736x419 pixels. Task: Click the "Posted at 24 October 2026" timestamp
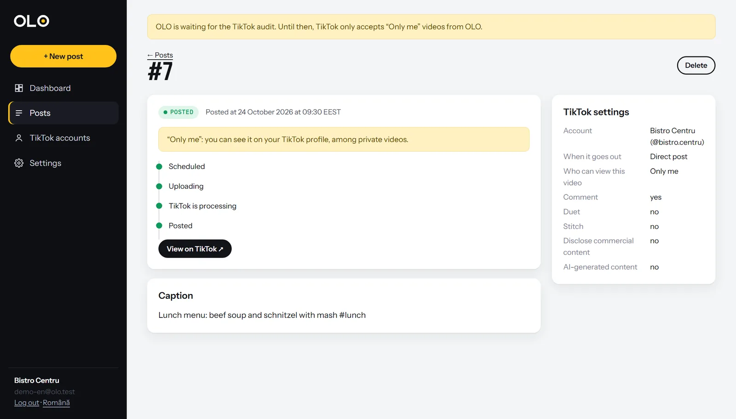(x=273, y=112)
